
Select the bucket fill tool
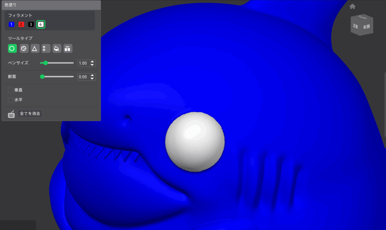pyautogui.click(x=57, y=48)
